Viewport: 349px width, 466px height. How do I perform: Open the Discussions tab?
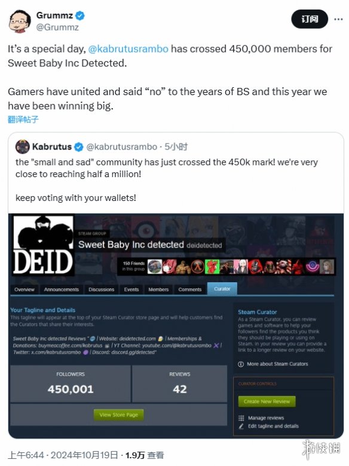(101, 290)
